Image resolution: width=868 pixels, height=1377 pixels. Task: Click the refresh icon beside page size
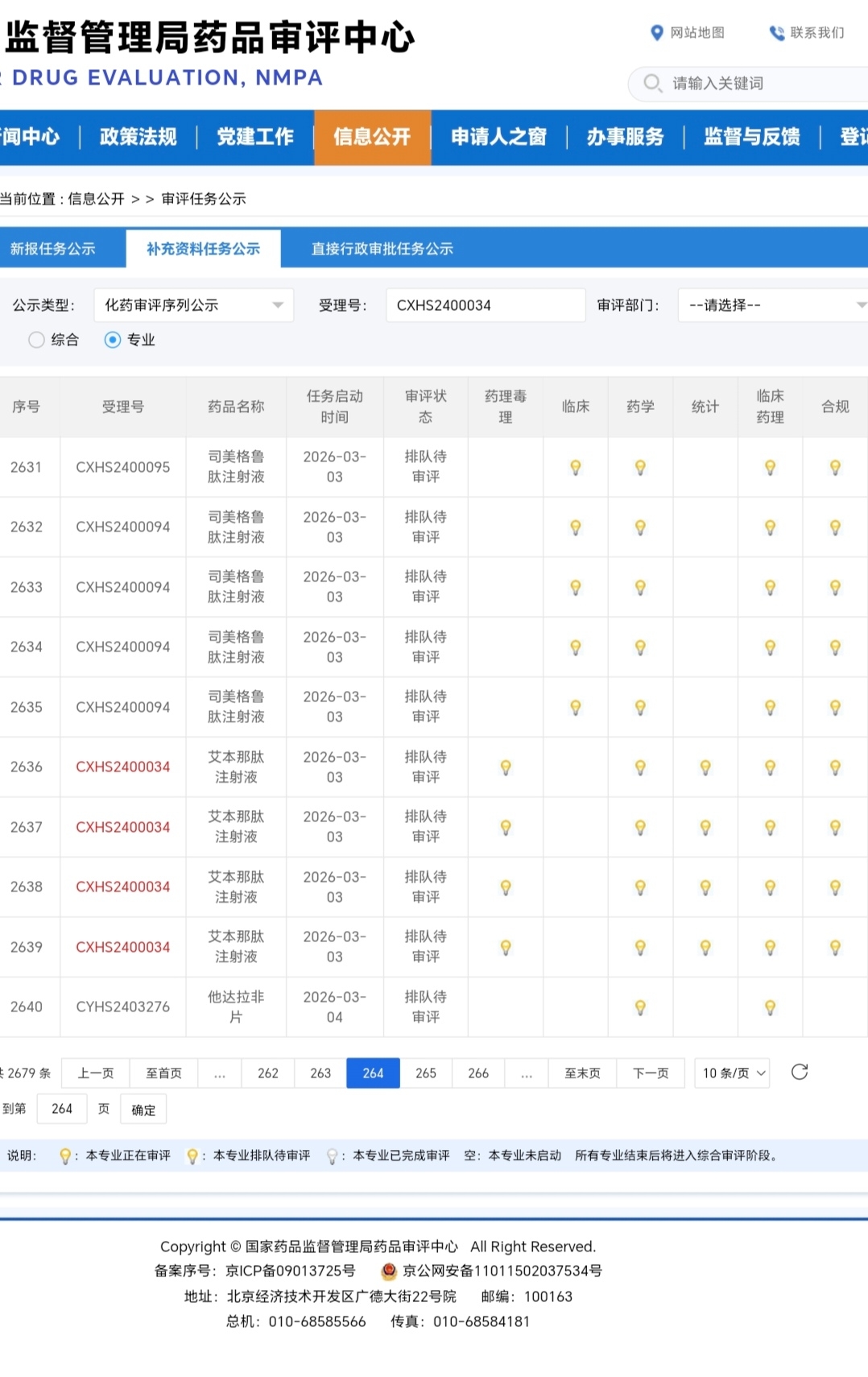799,1072
